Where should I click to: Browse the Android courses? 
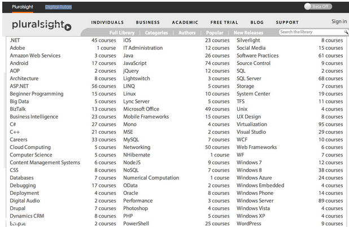19,63
